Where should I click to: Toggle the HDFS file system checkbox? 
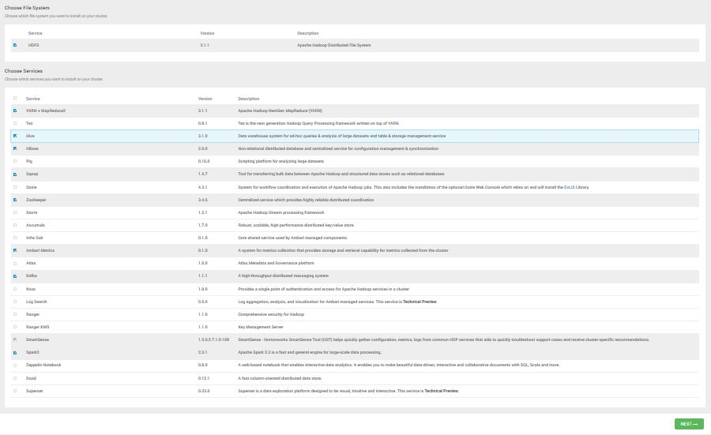point(15,45)
